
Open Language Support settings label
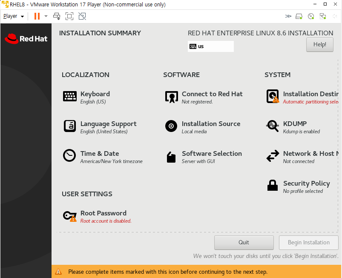click(x=109, y=124)
